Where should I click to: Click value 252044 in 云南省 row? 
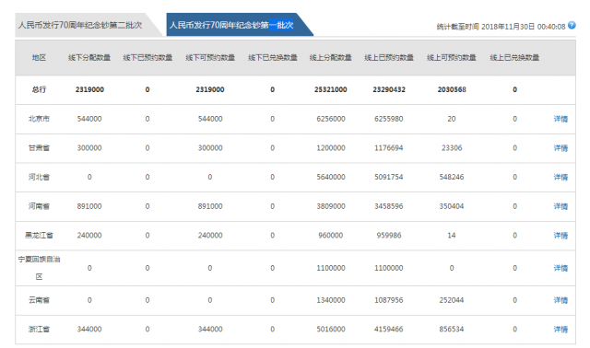click(452, 300)
